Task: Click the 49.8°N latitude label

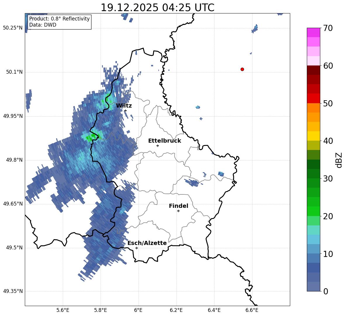Action: 15,160
